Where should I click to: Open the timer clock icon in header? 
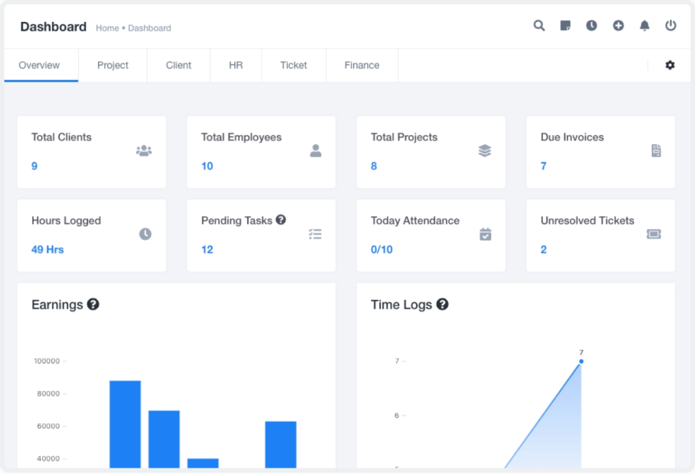pyautogui.click(x=591, y=26)
